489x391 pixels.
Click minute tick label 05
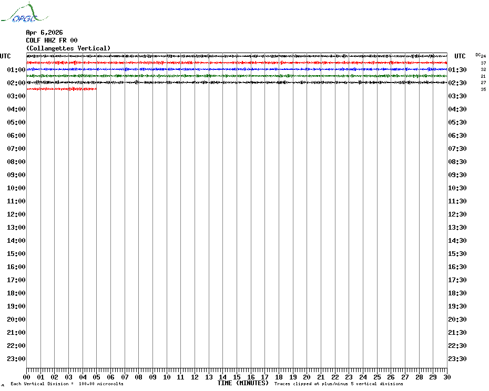97,377
